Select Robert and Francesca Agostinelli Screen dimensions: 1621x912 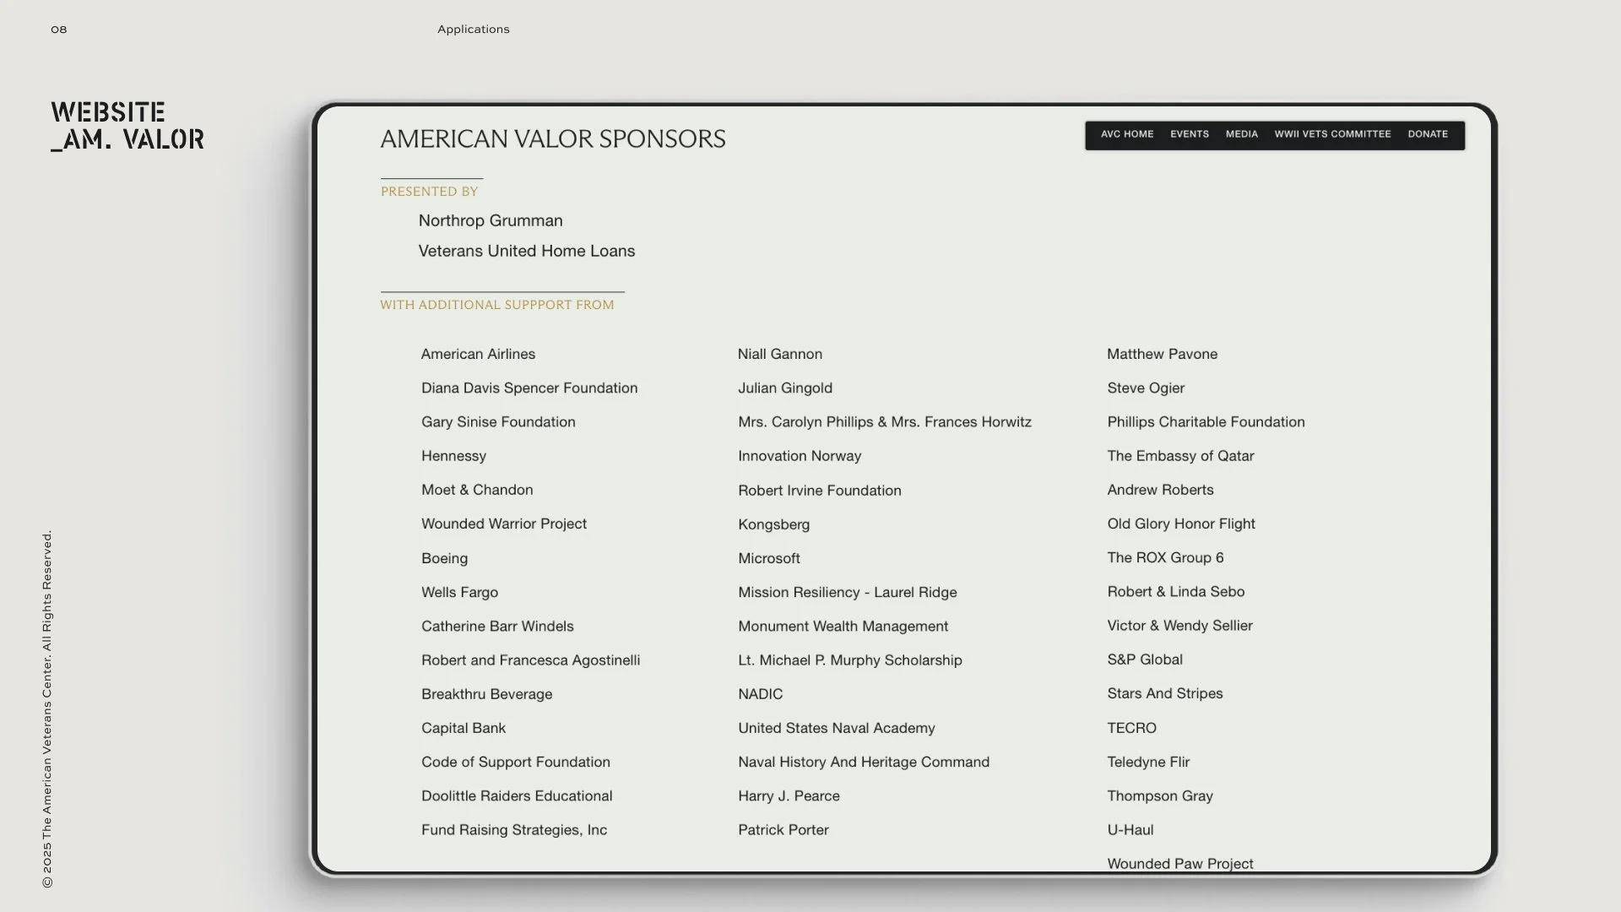tap(530, 660)
